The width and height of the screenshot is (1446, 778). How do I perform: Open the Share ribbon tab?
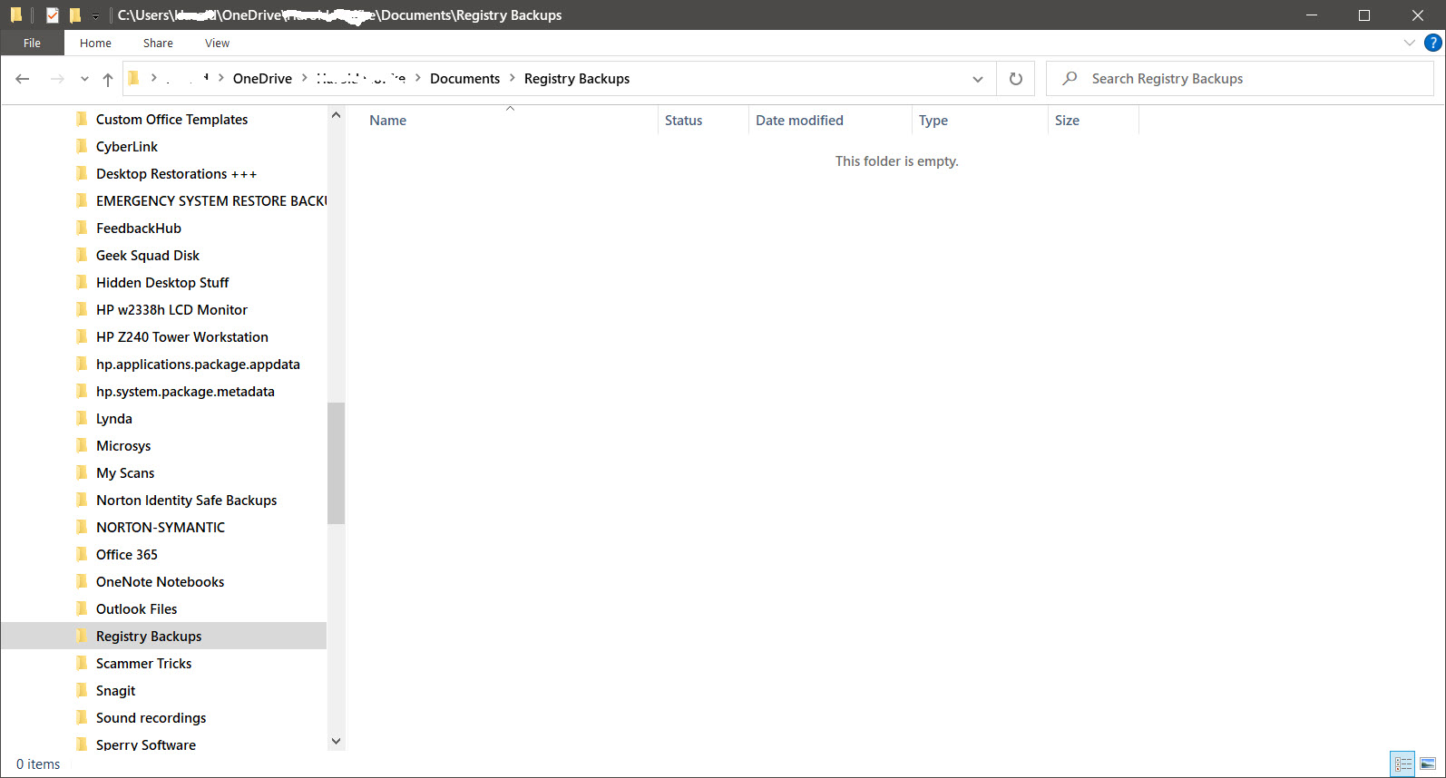(x=158, y=43)
